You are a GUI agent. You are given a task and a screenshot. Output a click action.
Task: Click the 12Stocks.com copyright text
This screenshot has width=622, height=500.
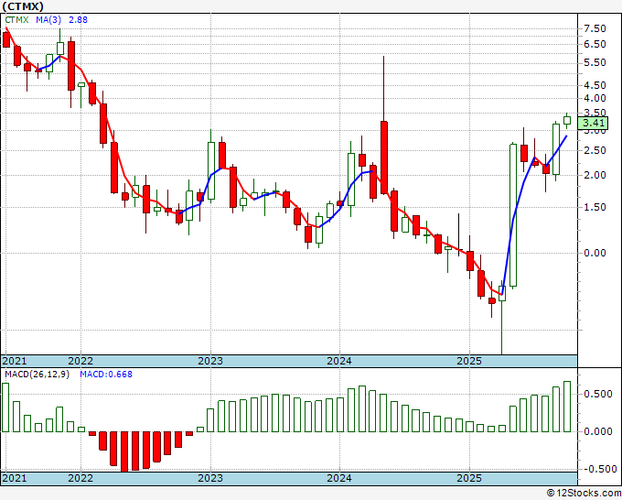pyautogui.click(x=584, y=494)
